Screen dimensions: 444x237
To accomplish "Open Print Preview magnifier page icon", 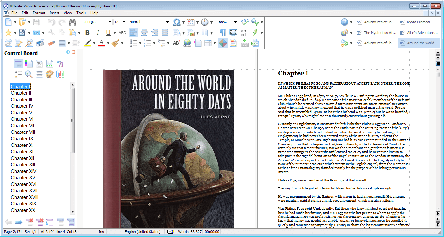I will click(x=29, y=43).
